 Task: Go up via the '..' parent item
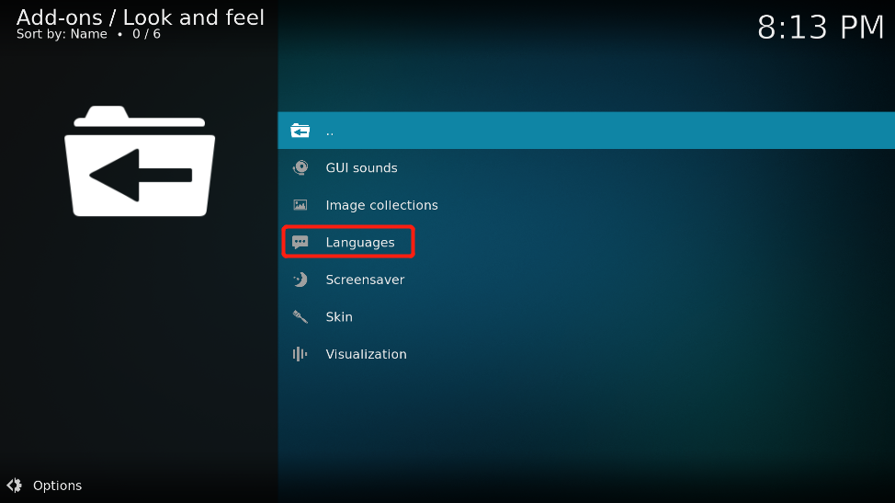(586, 131)
